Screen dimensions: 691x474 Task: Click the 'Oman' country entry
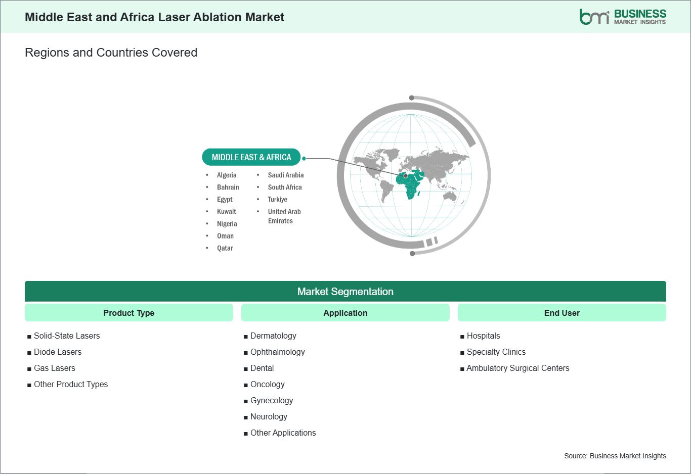(x=225, y=236)
